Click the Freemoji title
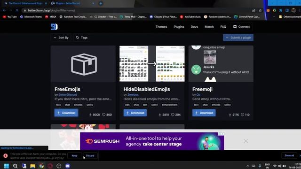 click(x=202, y=89)
